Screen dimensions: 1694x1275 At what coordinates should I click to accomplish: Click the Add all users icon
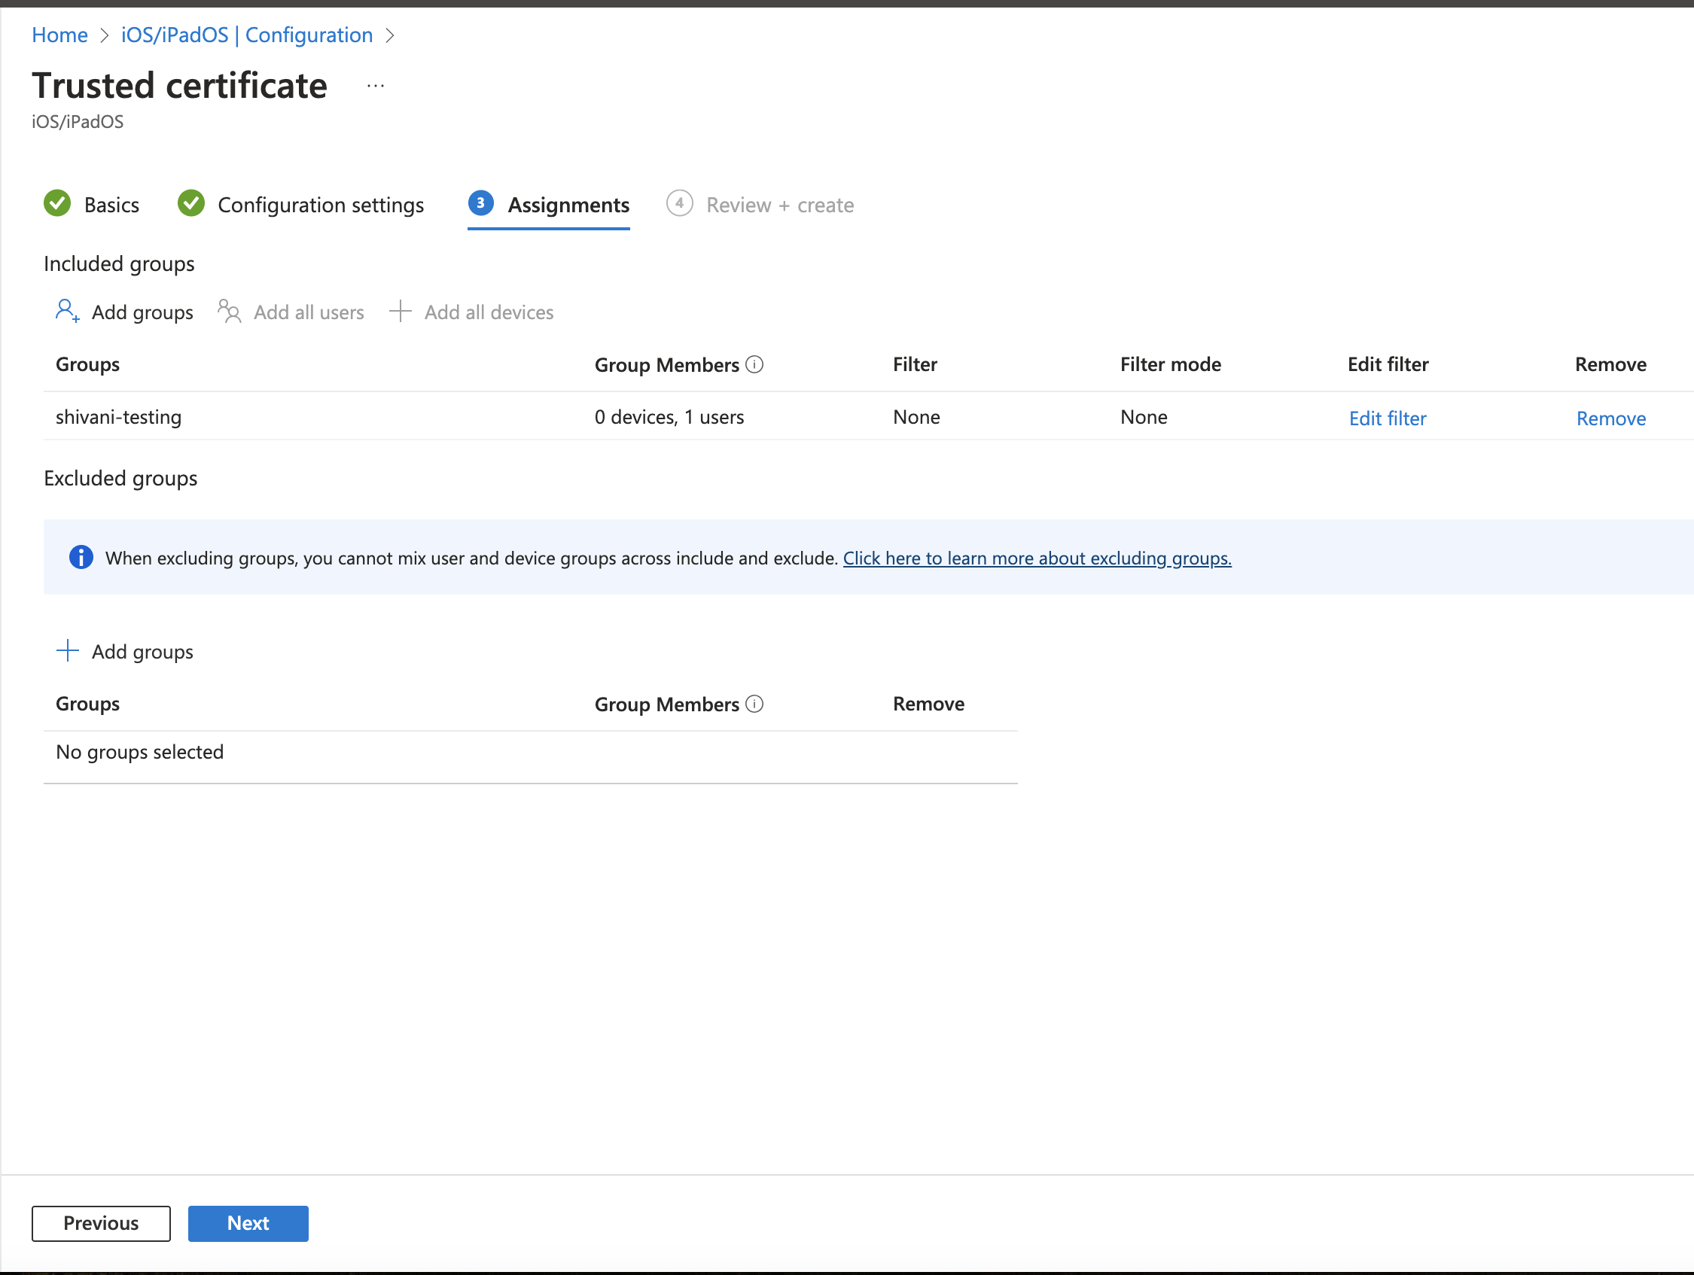[x=227, y=312]
